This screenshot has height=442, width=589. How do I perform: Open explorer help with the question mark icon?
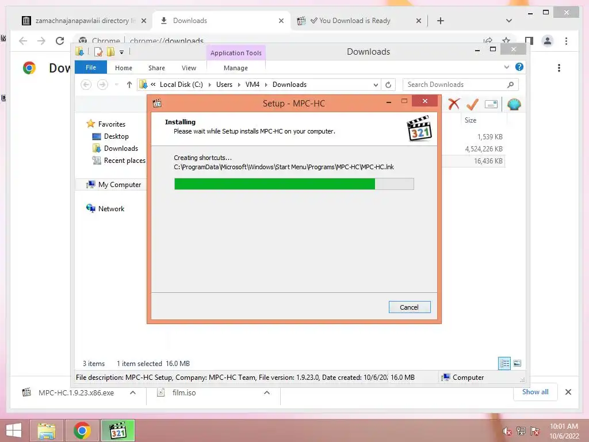tap(519, 67)
